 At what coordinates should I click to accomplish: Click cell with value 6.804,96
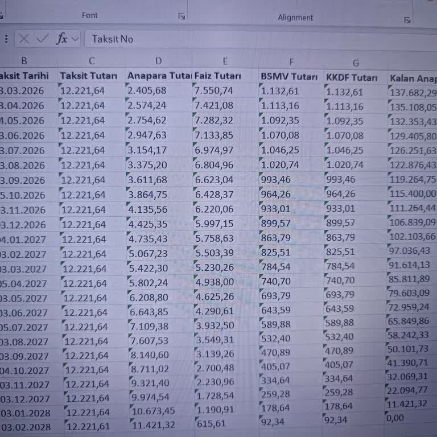[226, 164]
